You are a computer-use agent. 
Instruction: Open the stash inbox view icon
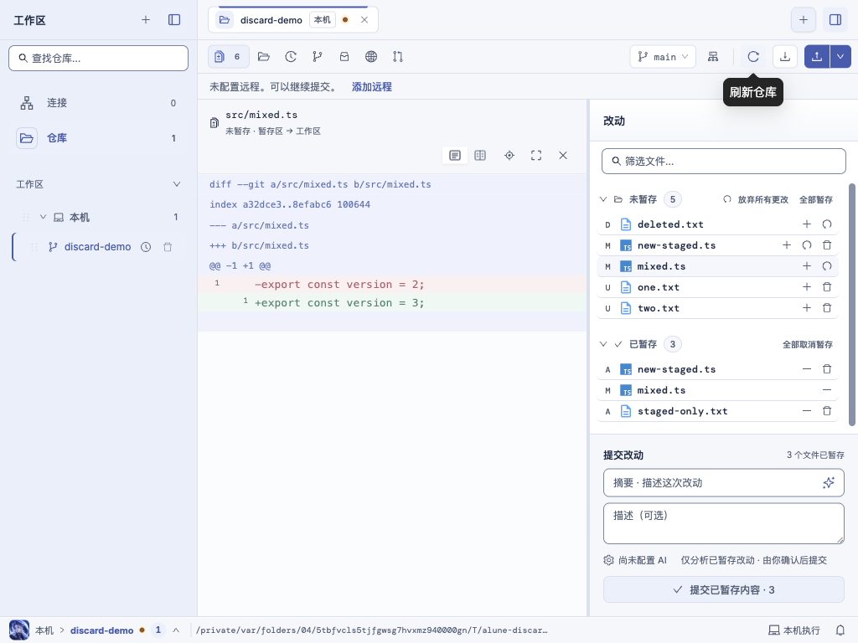[x=344, y=56]
